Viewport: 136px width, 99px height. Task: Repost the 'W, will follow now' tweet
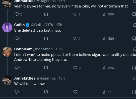(46, 92)
